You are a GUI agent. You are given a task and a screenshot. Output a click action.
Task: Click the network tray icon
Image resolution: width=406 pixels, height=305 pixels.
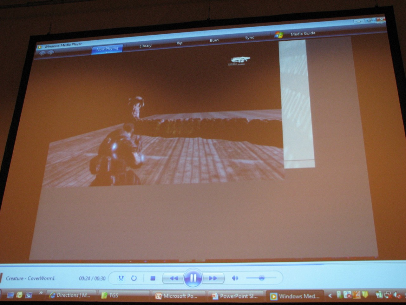388,295
